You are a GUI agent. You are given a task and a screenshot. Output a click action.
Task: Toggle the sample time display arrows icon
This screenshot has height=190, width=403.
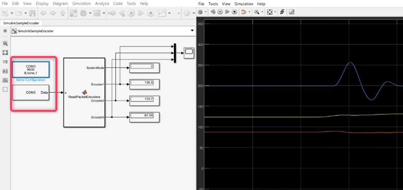(5, 62)
